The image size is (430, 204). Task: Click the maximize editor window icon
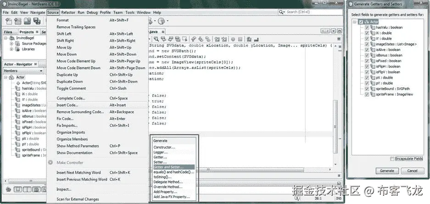coord(340,31)
